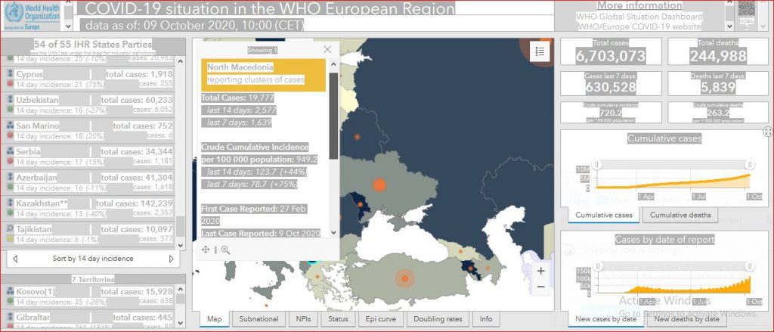Sort list to next option arrow
774x332 pixels.
click(172, 259)
